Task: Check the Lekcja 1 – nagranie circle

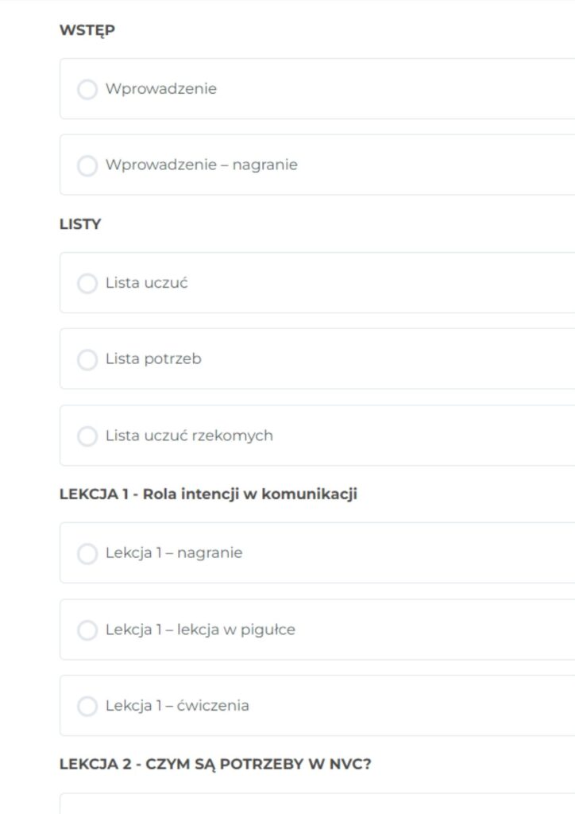Action: pos(87,553)
